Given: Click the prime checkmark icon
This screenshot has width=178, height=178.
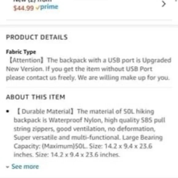Looking at the screenshot, I should 37,8.
